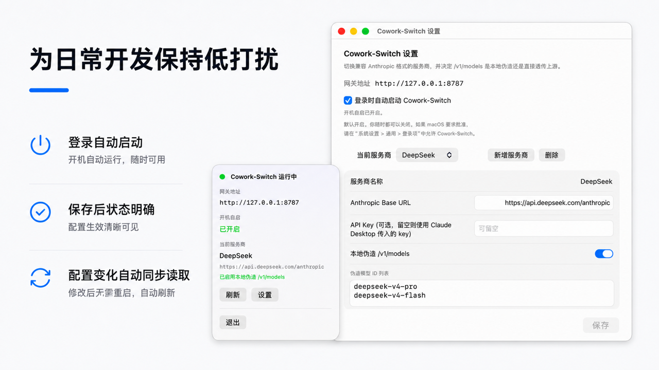Click the API Key 可留空 field

click(544, 229)
